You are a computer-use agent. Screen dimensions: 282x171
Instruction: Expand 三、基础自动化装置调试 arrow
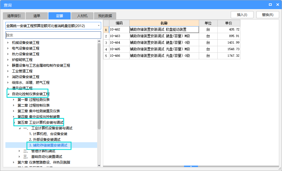19,156
